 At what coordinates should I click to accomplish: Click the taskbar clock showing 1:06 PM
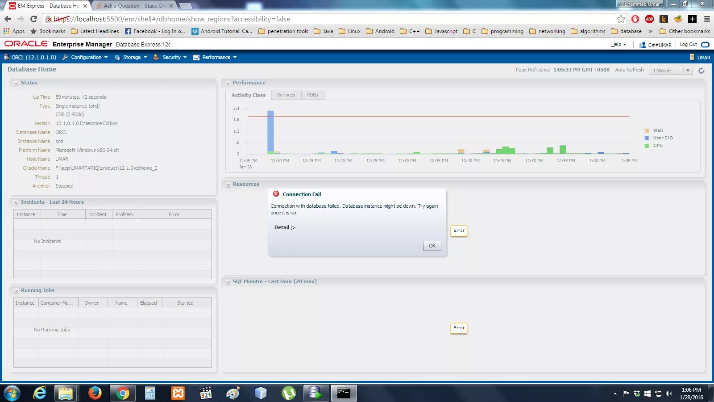[691, 394]
